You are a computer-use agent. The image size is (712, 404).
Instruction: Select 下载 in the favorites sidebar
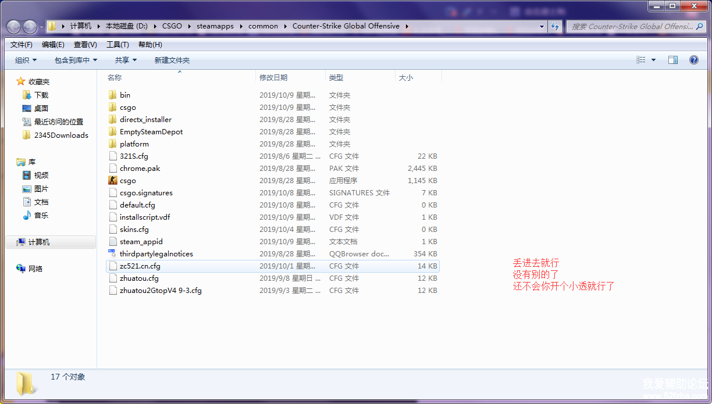click(41, 95)
